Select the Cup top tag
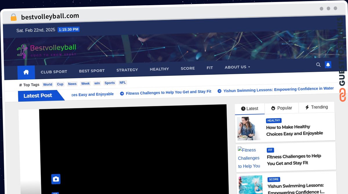Image resolution: width=348 pixels, height=194 pixels. coord(60,84)
